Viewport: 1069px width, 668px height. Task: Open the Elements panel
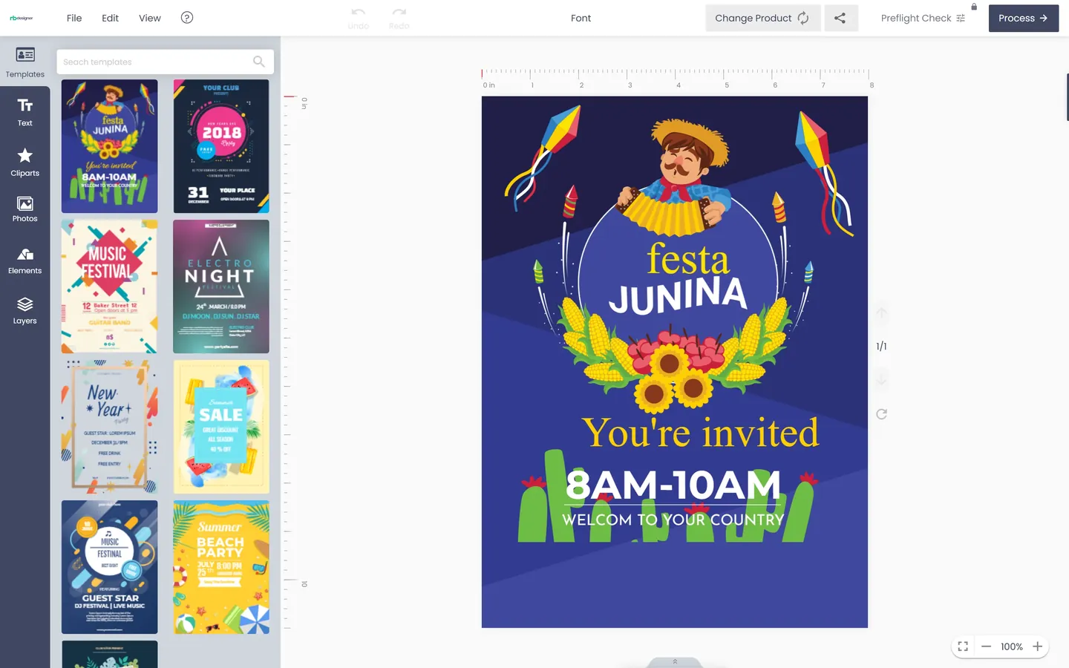25,261
